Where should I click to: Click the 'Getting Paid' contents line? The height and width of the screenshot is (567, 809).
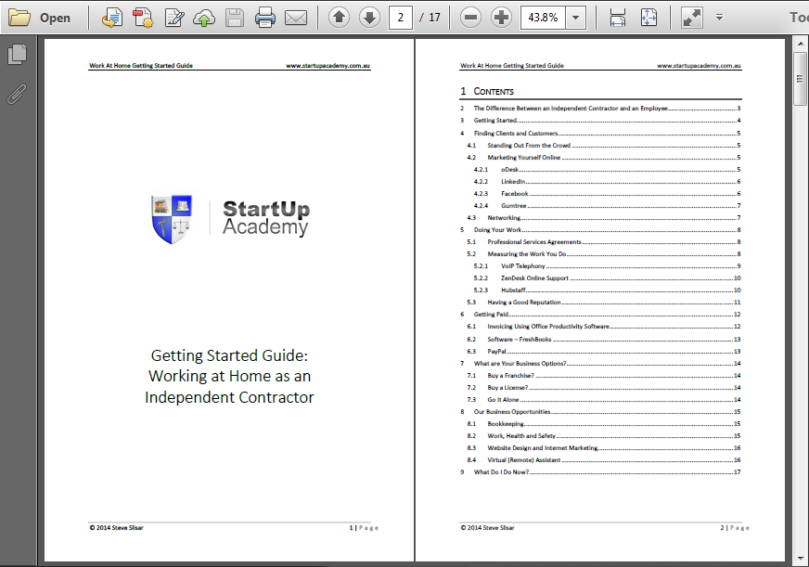click(600, 315)
